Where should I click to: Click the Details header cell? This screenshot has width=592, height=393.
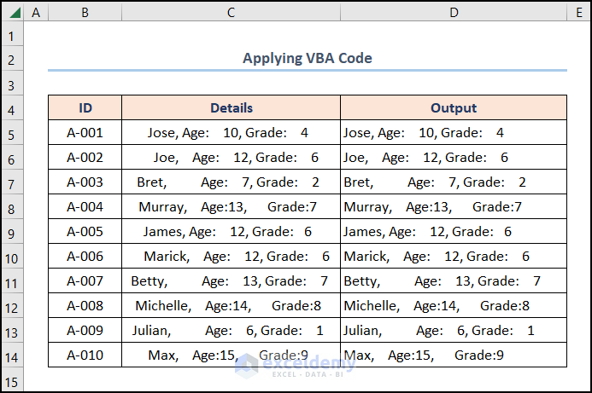click(x=231, y=108)
